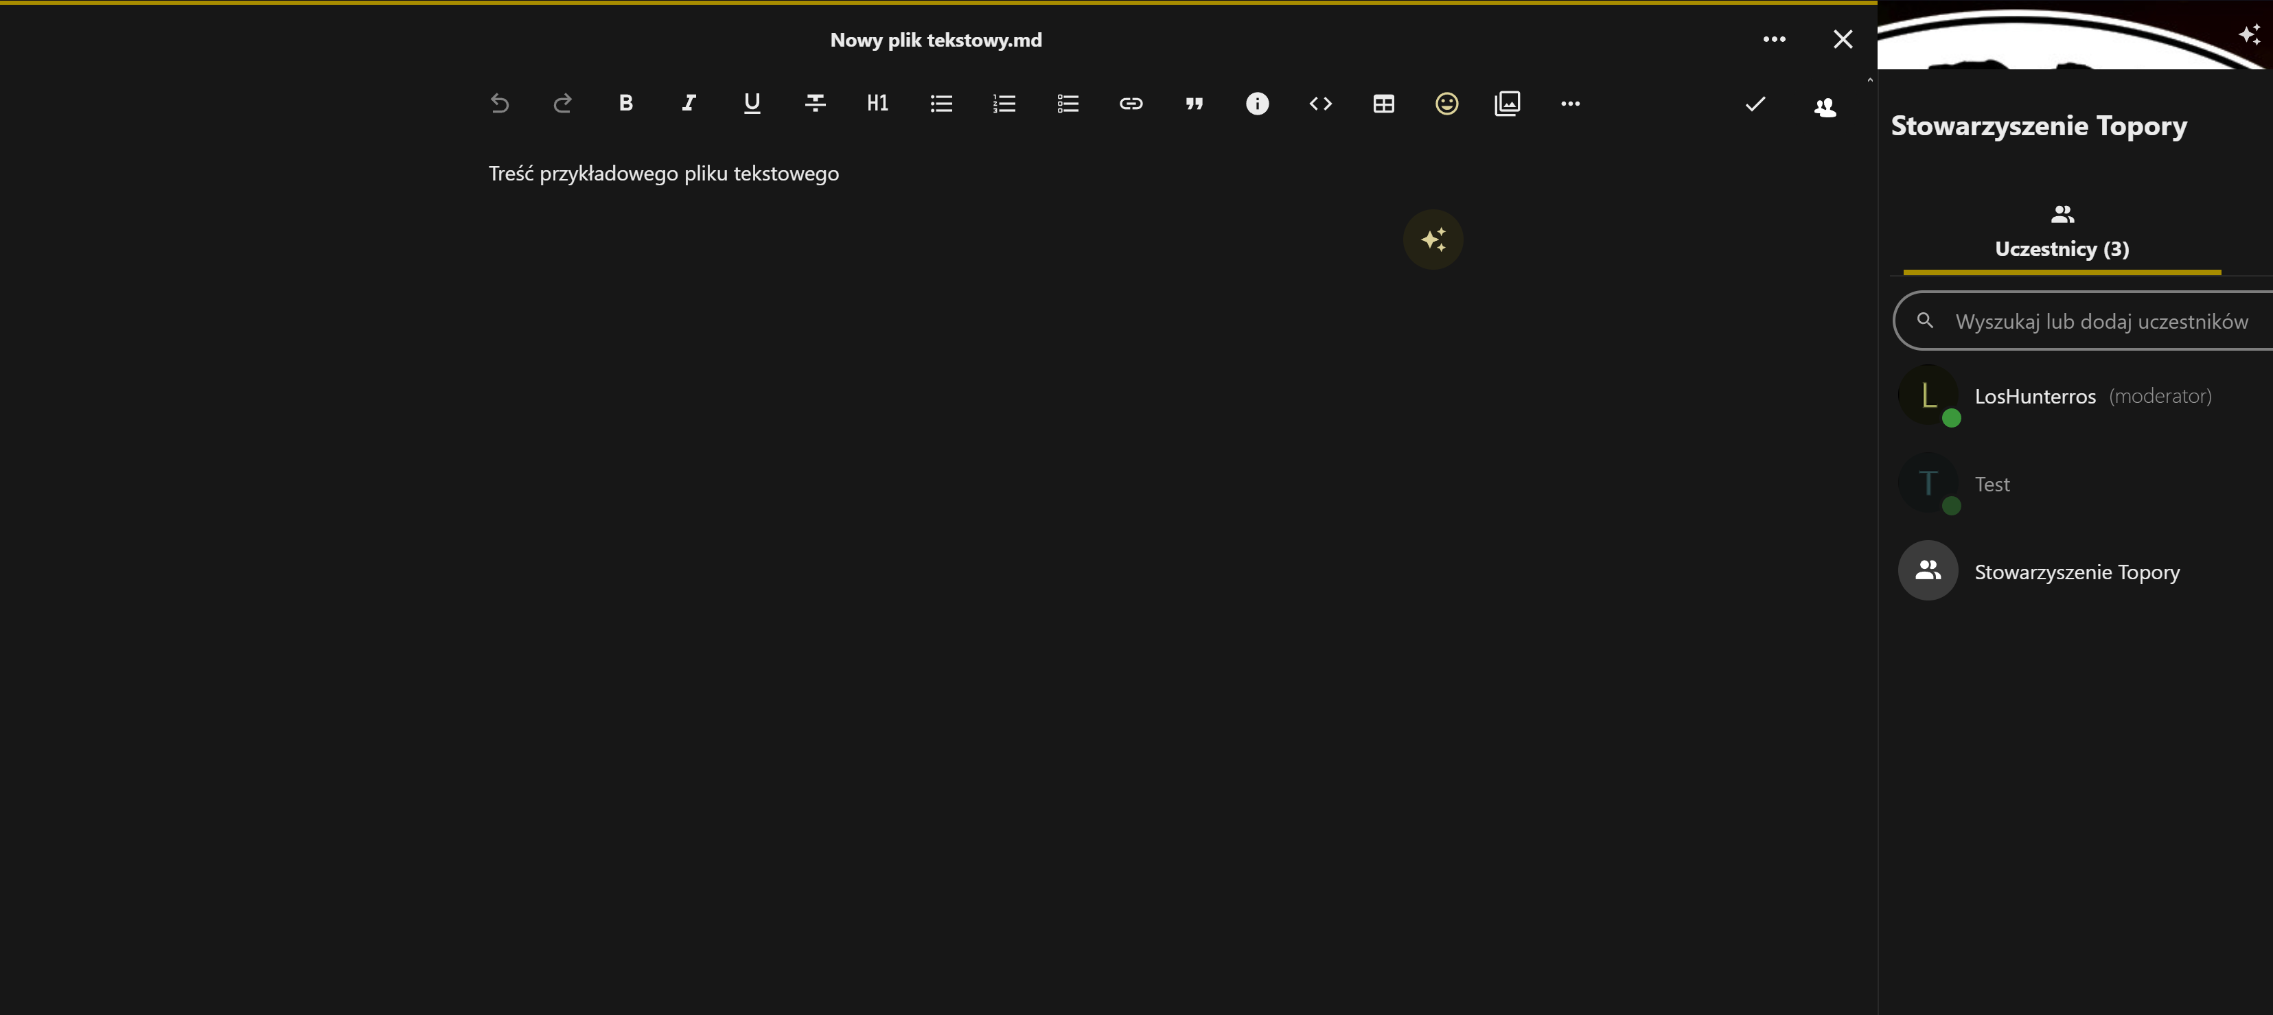Toggle italic text formatting
The height and width of the screenshot is (1015, 2273).
click(x=689, y=104)
